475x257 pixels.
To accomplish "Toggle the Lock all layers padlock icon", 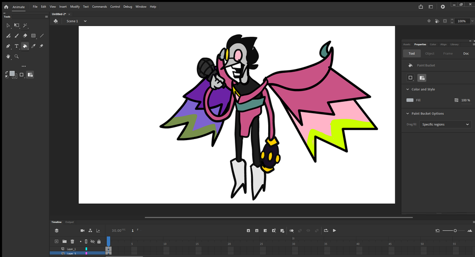I will (x=99, y=241).
